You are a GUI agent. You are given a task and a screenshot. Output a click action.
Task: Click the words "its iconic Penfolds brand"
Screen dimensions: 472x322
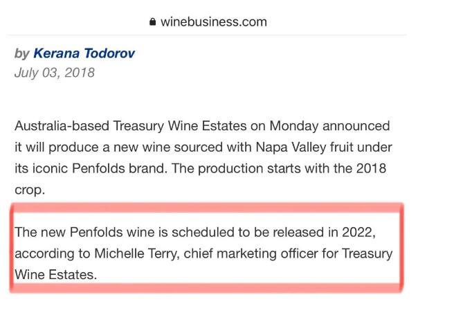tap(91, 168)
